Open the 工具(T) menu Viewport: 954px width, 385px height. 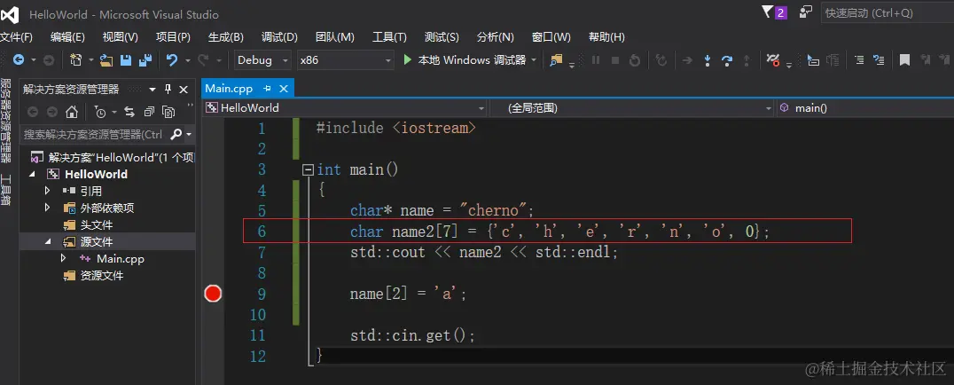389,37
